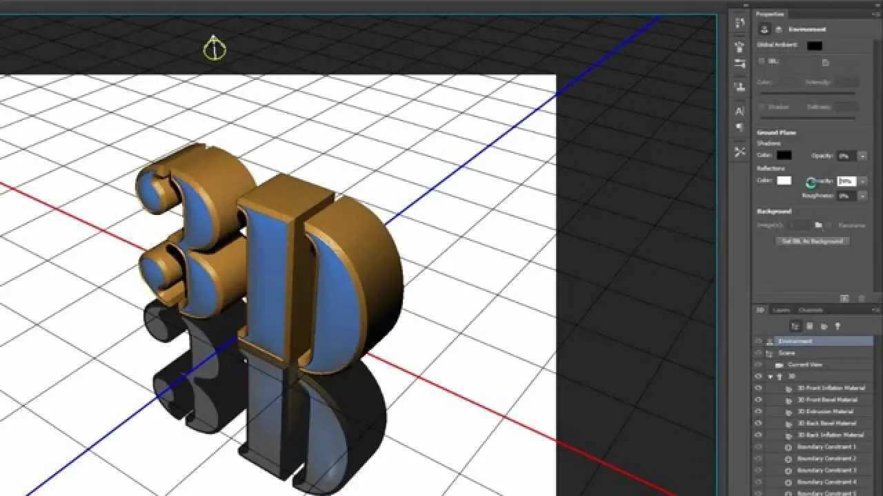Click the Reflections color swatch

coord(784,180)
